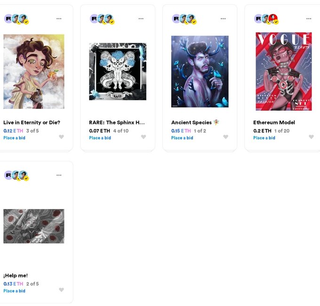Like the Live in Eternity or Die? artwork

point(62,137)
